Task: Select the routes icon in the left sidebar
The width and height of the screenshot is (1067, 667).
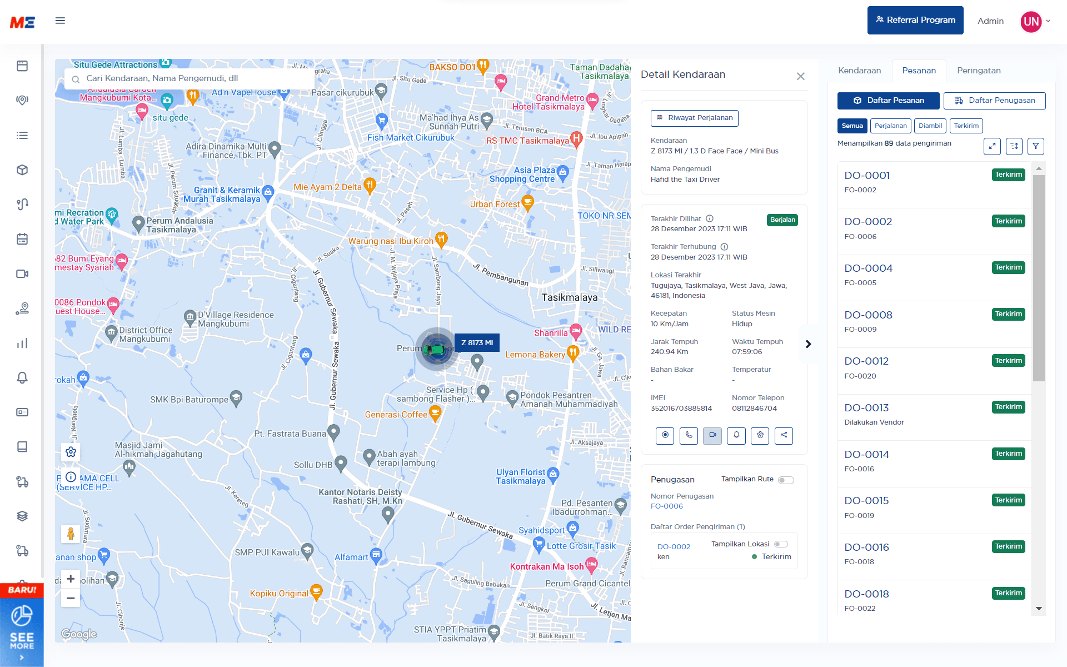Action: click(x=22, y=204)
